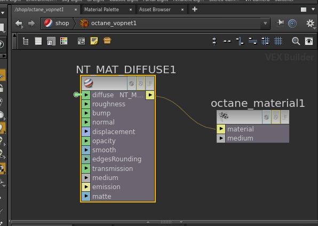Click the transmission input connector
Image resolution: width=318 pixels, height=226 pixels.
pos(86,168)
